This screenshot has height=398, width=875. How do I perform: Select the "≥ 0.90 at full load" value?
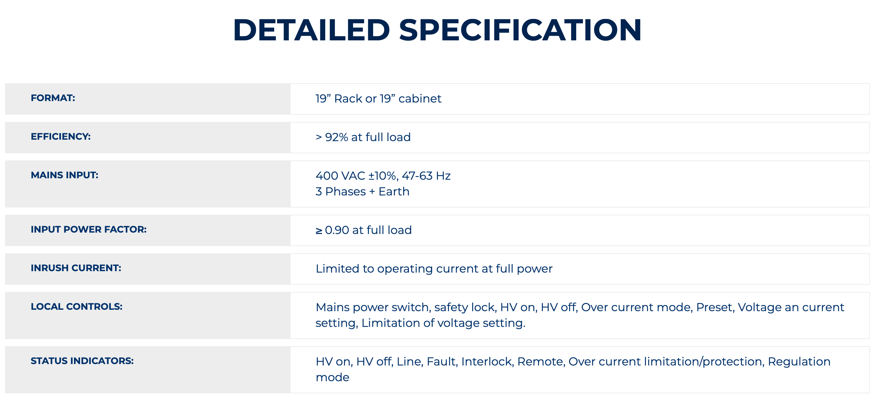point(364,230)
